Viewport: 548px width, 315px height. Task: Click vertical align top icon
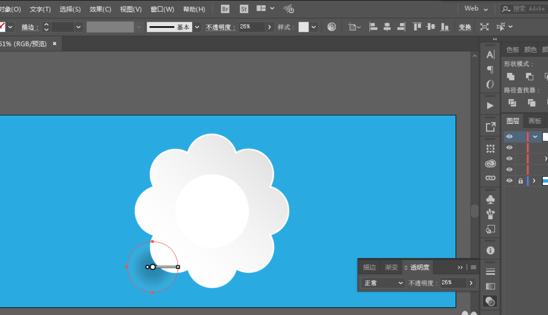click(417, 27)
